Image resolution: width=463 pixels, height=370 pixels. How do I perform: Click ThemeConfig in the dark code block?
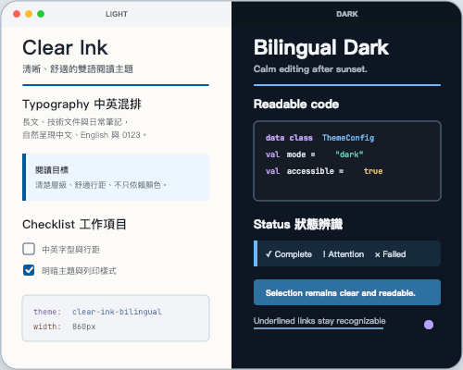(x=348, y=138)
